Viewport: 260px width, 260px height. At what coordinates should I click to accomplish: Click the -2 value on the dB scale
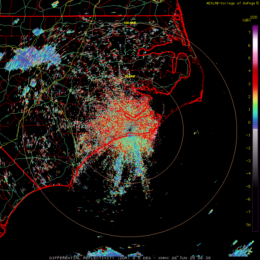(248, 148)
